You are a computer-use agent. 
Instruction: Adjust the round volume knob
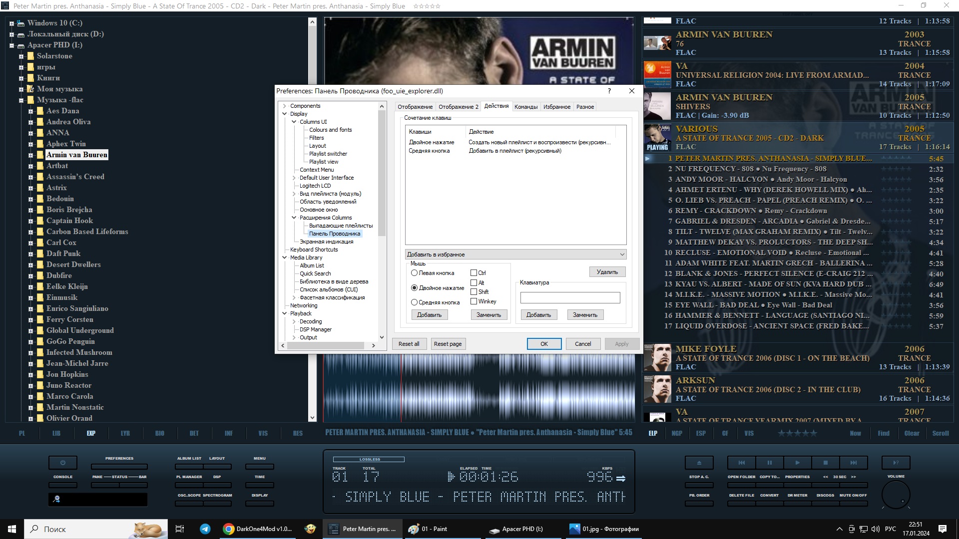(x=896, y=495)
